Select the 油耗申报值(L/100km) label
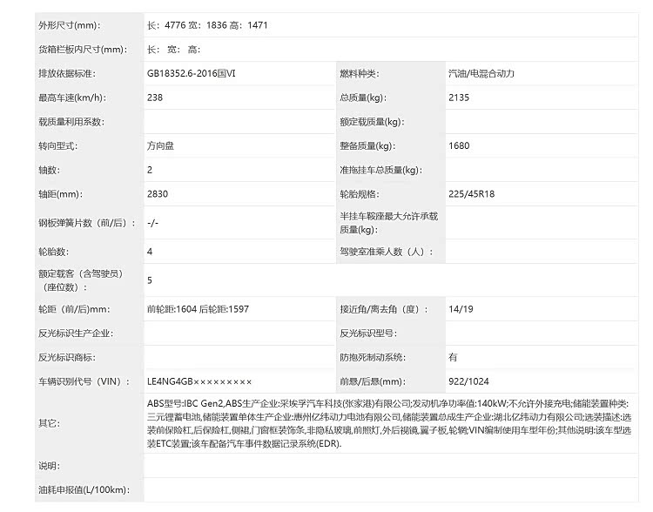The width and height of the screenshot is (653, 512). (83, 492)
